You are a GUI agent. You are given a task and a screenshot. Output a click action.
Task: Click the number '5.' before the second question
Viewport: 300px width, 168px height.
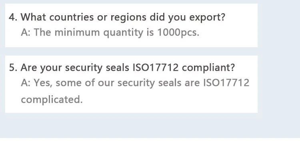13,68
